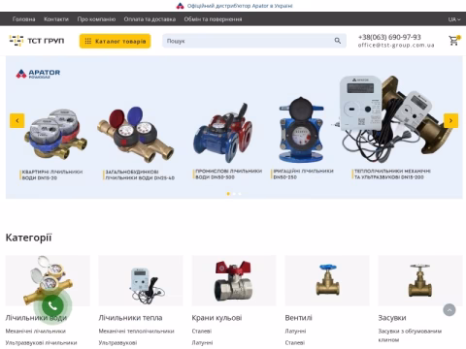Viewport: 466px width, 349px height.
Task: Select the second carousel dot
Action: coord(234,194)
